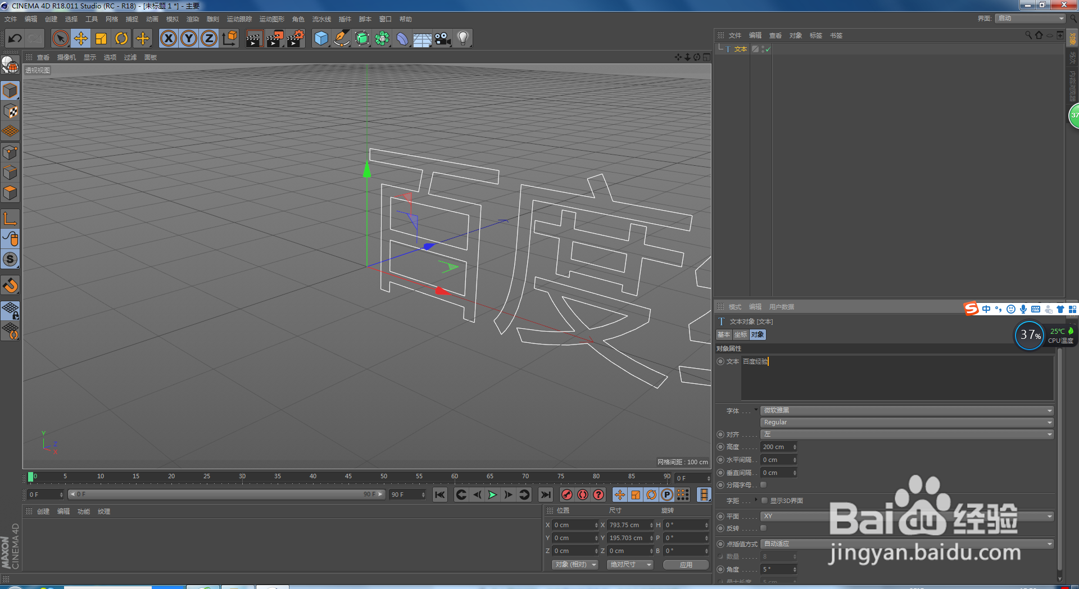Open the Floor environment icon
This screenshot has width=1079, height=589.
pyautogui.click(x=422, y=38)
